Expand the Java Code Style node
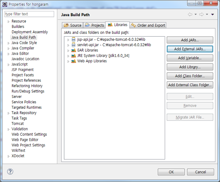220x182 pixels. pos(8,43)
